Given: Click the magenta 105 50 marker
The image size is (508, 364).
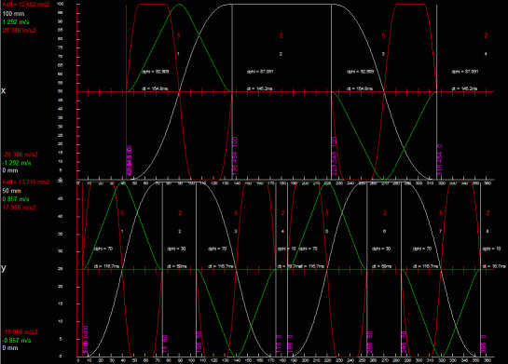Looking at the screenshot, I should pyautogui.click(x=199, y=342).
